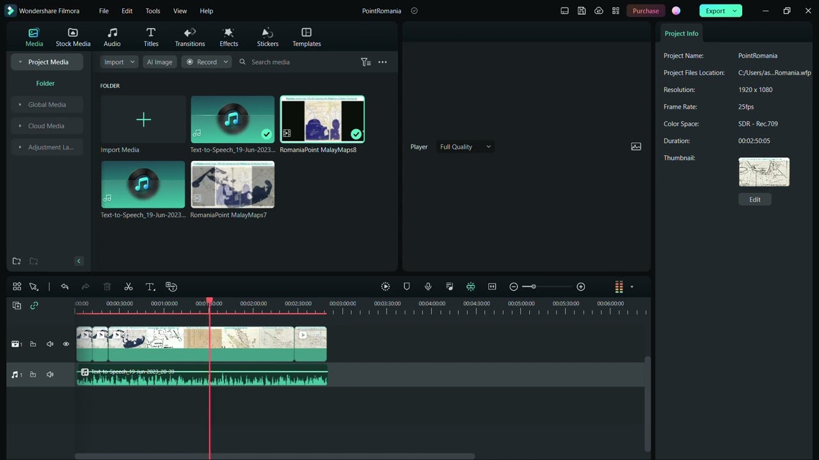Click the project thumbnail image
The image size is (819, 460).
coord(764,172)
